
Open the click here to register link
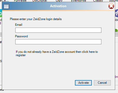coord(57,53)
